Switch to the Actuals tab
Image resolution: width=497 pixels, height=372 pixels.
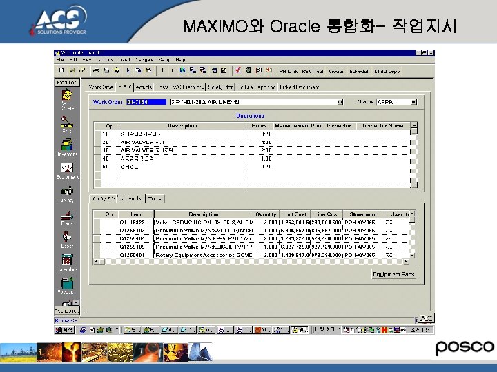click(144, 87)
